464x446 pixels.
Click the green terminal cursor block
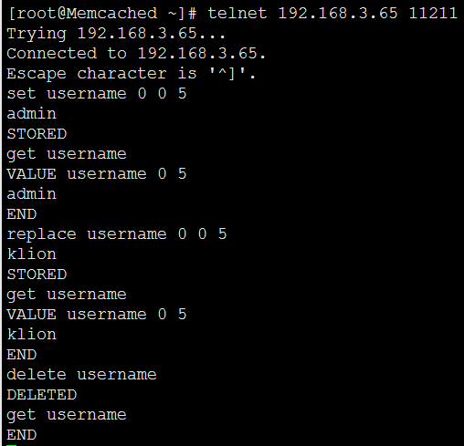tap(12, 445)
